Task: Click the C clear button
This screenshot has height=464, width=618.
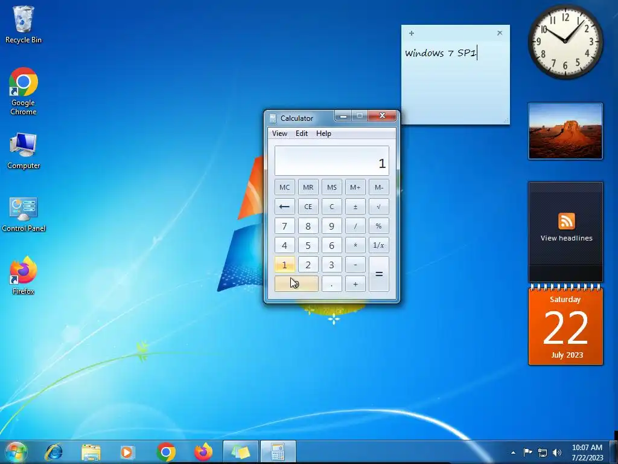Action: (332, 207)
